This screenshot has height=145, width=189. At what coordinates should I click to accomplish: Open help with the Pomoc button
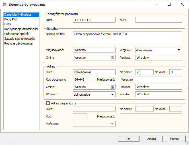click(x=175, y=139)
